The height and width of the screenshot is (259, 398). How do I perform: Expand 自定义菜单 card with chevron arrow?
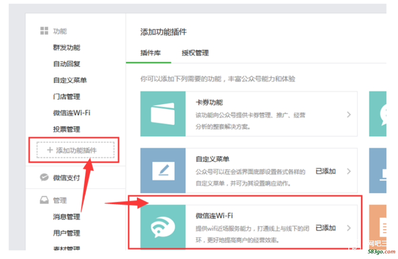point(349,171)
